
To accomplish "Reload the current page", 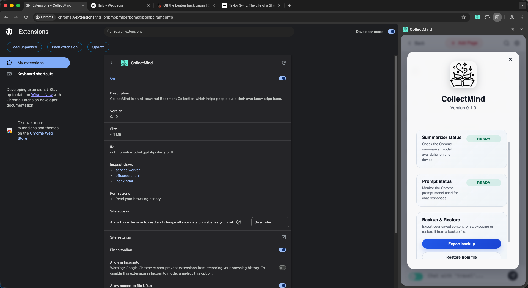I will (x=26, y=17).
